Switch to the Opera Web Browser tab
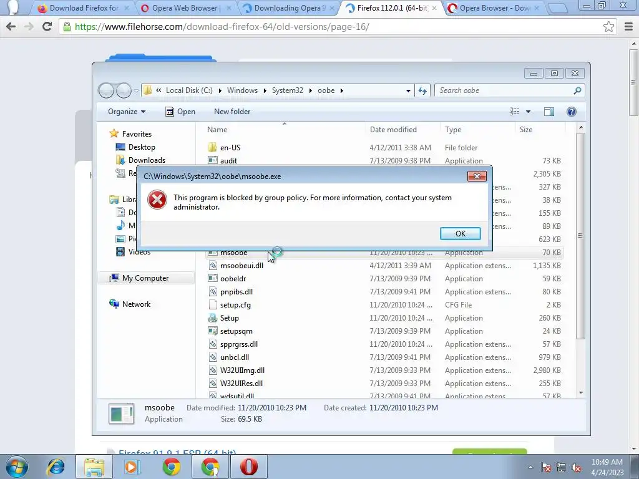The image size is (639, 479). pyautogui.click(x=186, y=7)
